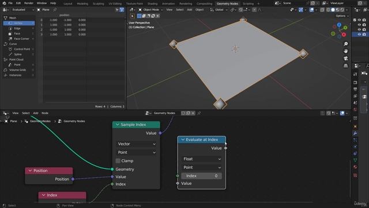This screenshot has width=369, height=208.
Task: Open the Render menu
Action: coord(29,3)
